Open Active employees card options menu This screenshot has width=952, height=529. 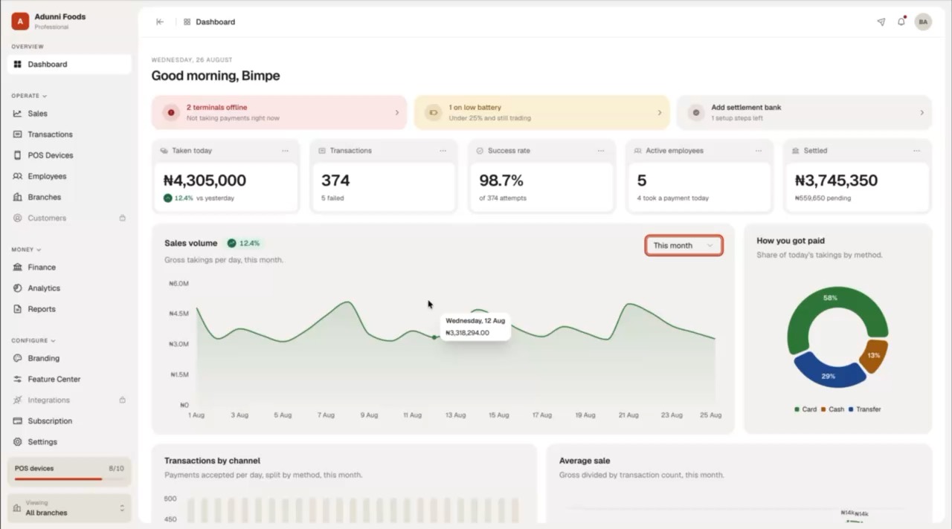pos(759,151)
